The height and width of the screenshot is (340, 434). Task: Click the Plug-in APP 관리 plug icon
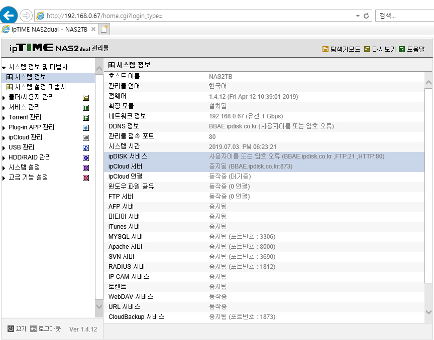(86, 128)
